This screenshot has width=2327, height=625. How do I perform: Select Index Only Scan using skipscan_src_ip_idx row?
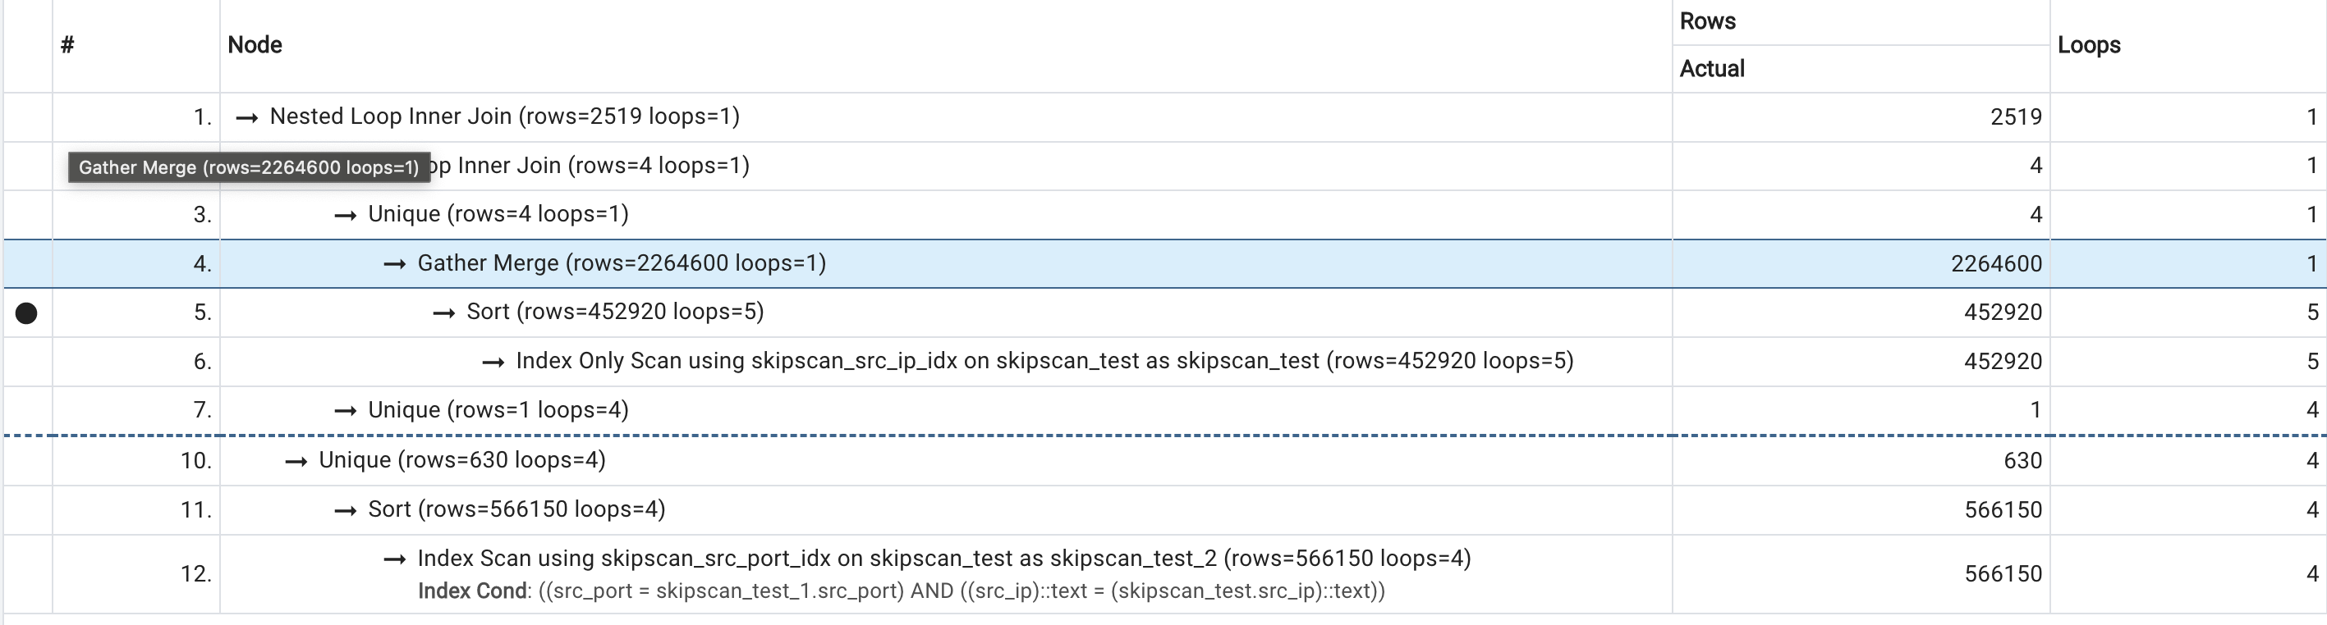[1044, 362]
